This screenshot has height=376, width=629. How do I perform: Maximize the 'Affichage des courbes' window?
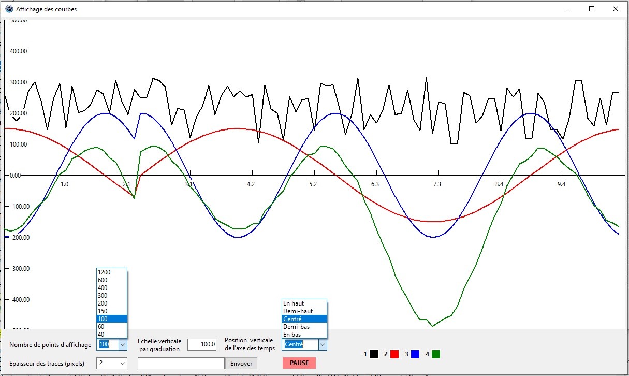click(x=592, y=9)
